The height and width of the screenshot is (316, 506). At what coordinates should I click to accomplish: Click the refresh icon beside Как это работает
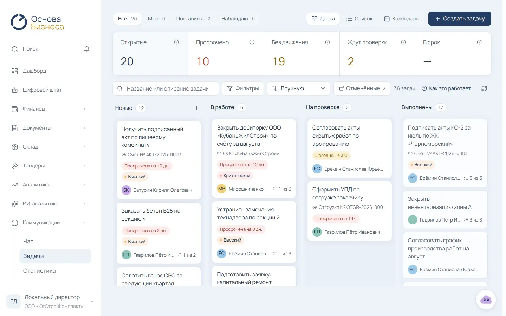click(484, 88)
